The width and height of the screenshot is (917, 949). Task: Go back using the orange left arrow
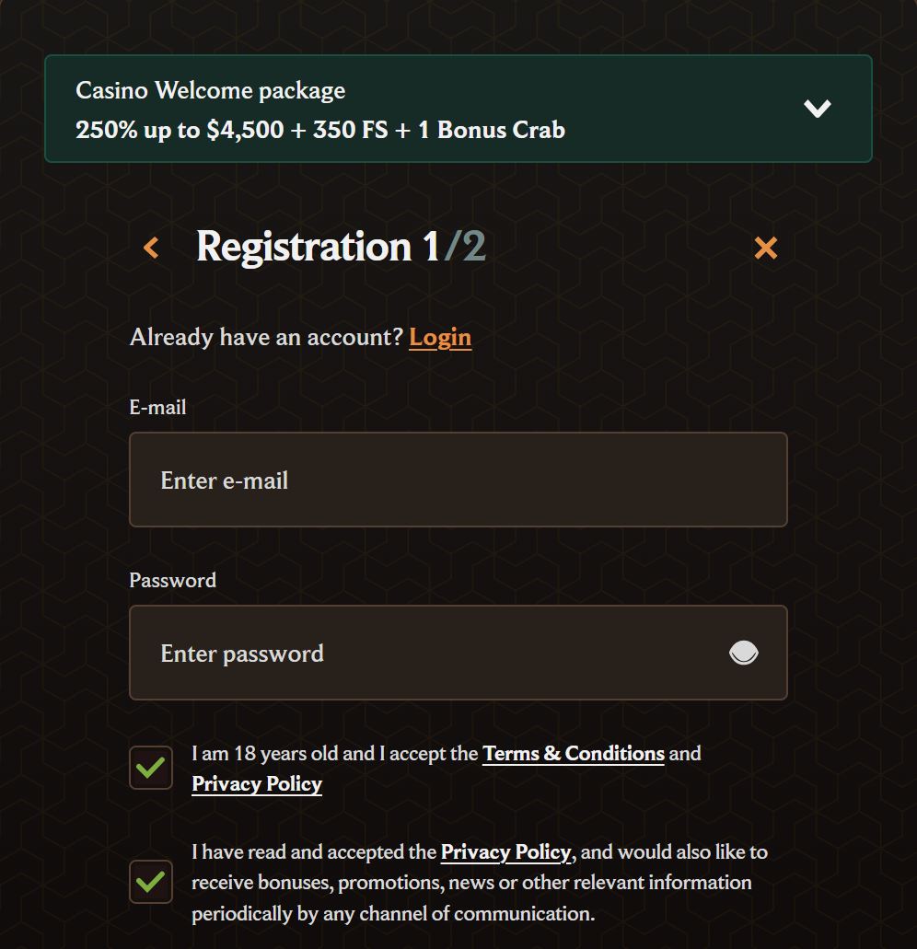pos(152,248)
